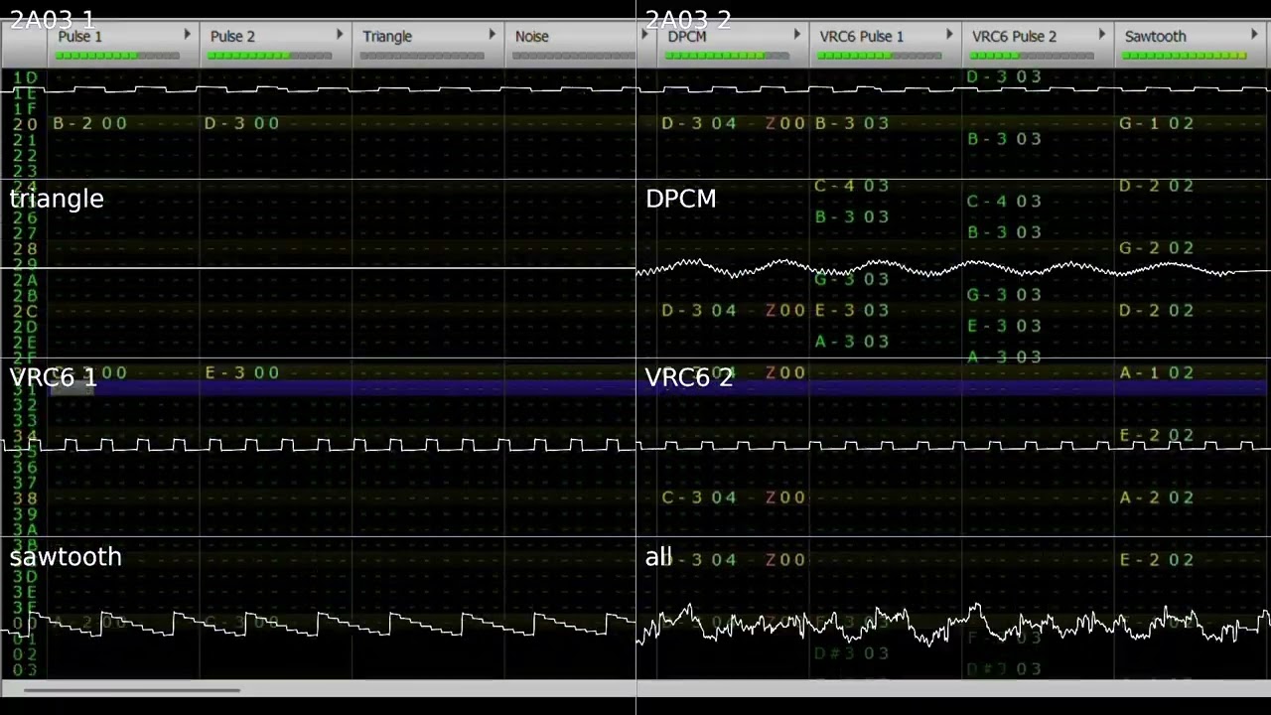Screen dimensions: 1271x715
Task: Select the A-3 03 note in VRC6 Pulse 1
Action: click(852, 342)
